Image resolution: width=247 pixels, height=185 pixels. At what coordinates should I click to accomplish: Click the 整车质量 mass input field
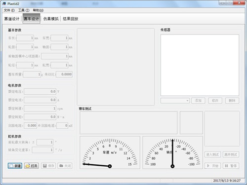coord(32,74)
